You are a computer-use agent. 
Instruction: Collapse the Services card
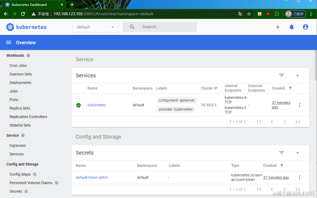tap(298, 75)
